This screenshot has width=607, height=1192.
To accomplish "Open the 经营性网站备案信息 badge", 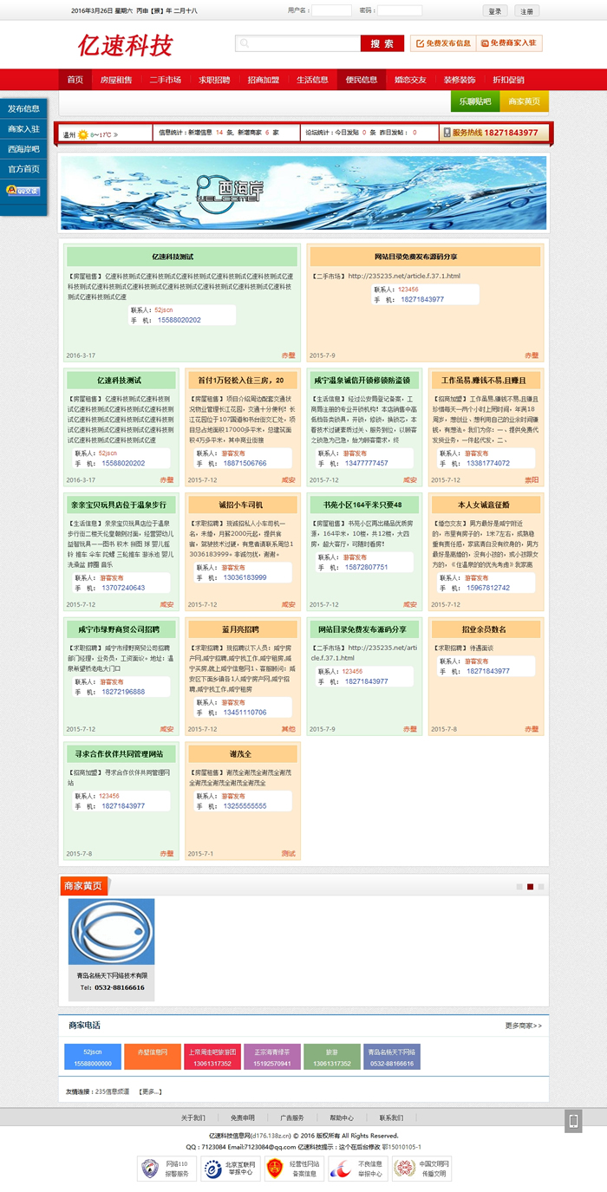I will (292, 1169).
